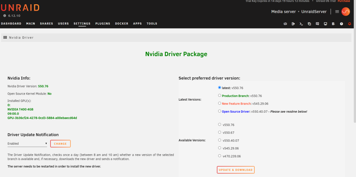Click the NVIDIA T400 4GB text
Image resolution: width=356 pixels, height=177 pixels.
click(20, 109)
